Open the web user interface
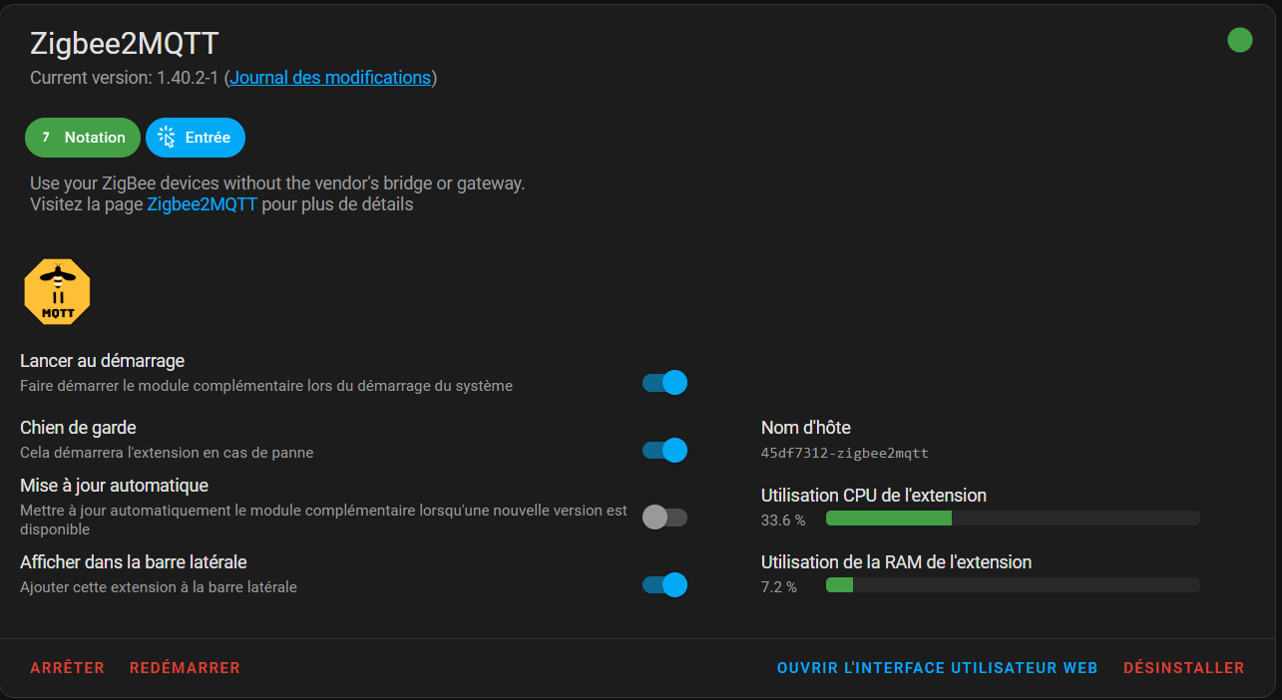Screen dimensions: 1282x700 (937, 668)
